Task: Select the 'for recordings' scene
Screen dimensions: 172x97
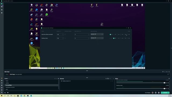Action: point(31,85)
